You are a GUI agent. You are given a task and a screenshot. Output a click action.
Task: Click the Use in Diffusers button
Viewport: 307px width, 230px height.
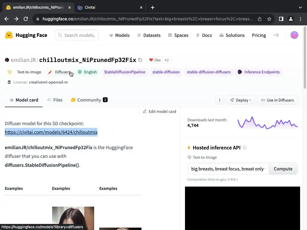click(277, 100)
